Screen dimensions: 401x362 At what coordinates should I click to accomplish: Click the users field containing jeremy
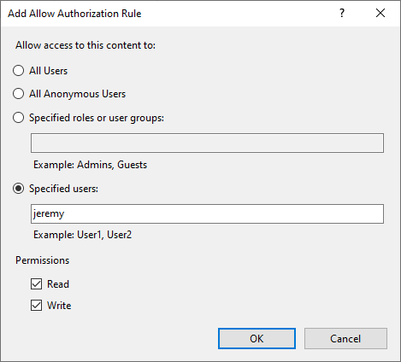click(207, 213)
